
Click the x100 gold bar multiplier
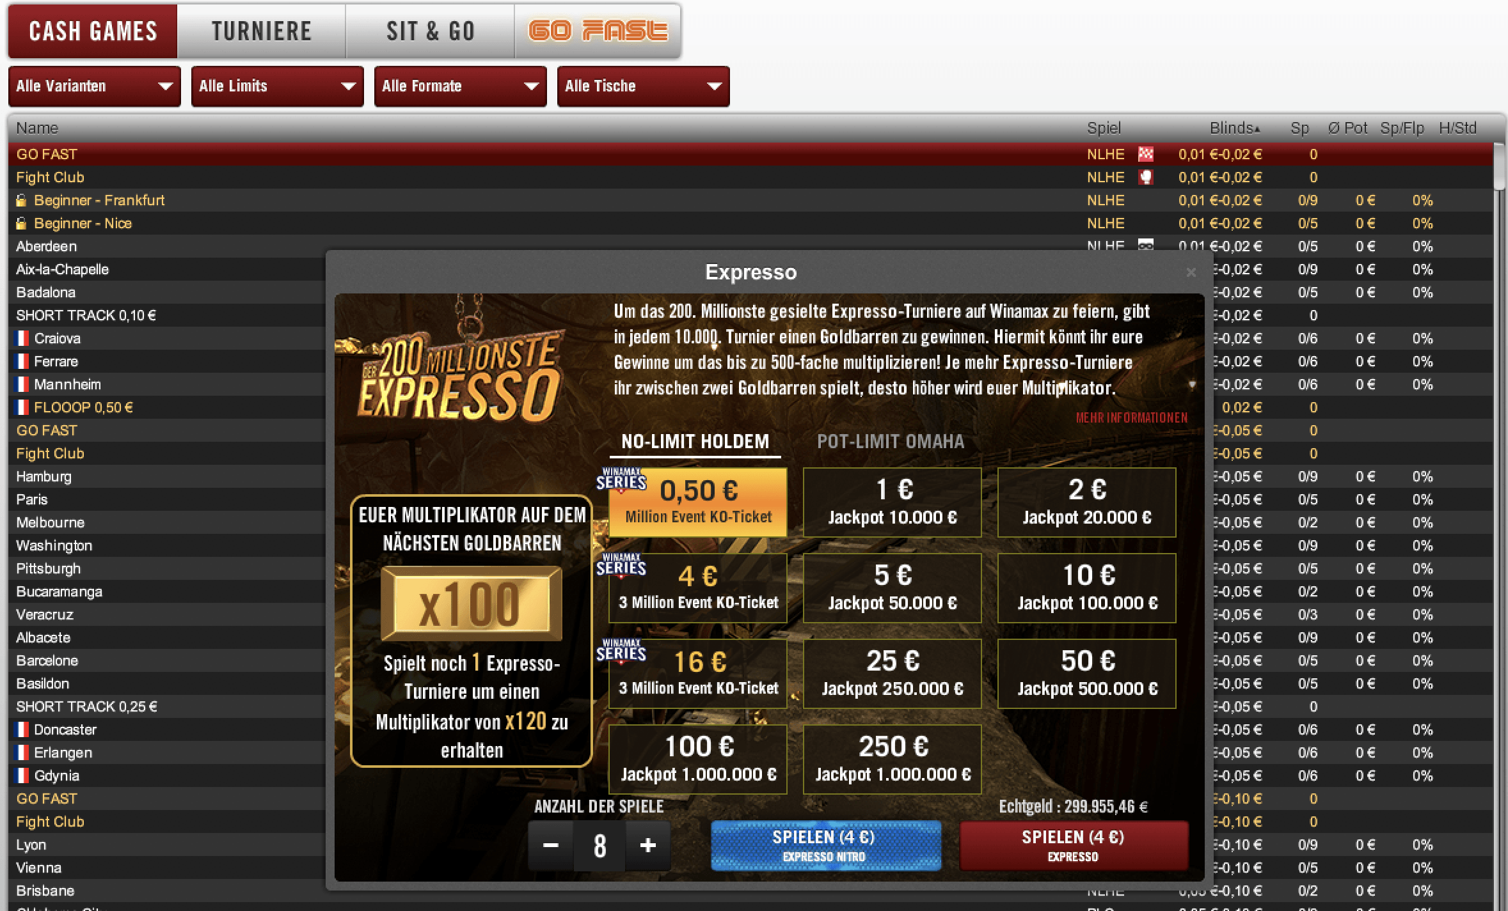471,604
